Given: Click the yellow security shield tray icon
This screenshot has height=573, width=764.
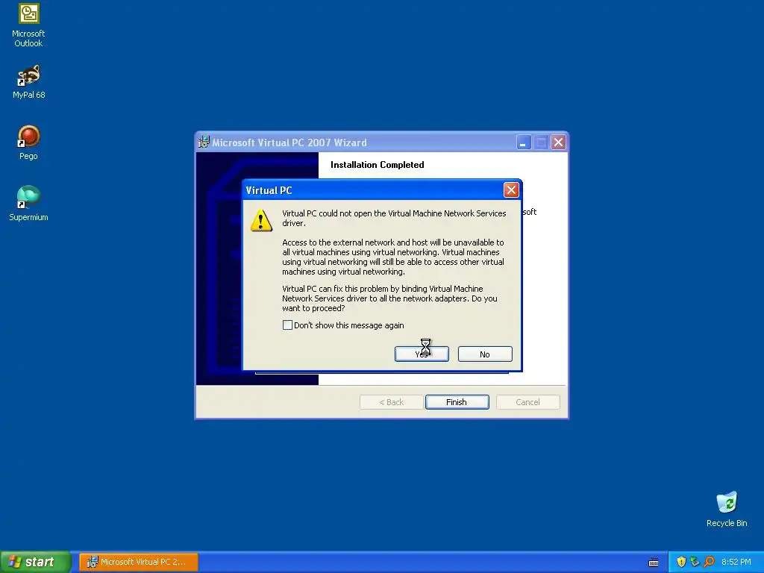Looking at the screenshot, I should click(x=681, y=562).
